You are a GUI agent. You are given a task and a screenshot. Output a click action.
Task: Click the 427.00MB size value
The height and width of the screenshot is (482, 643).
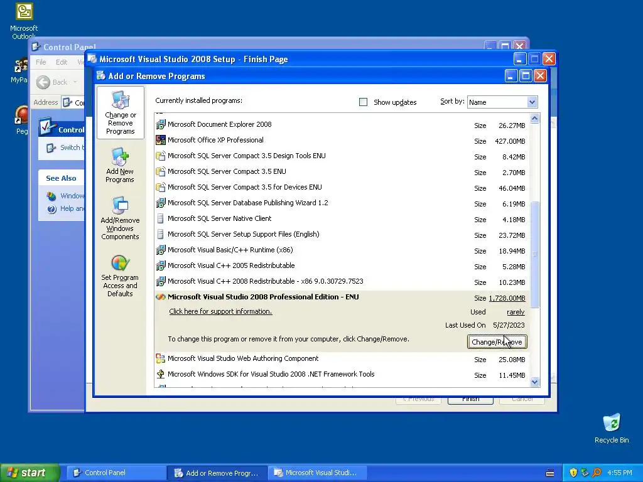(510, 141)
